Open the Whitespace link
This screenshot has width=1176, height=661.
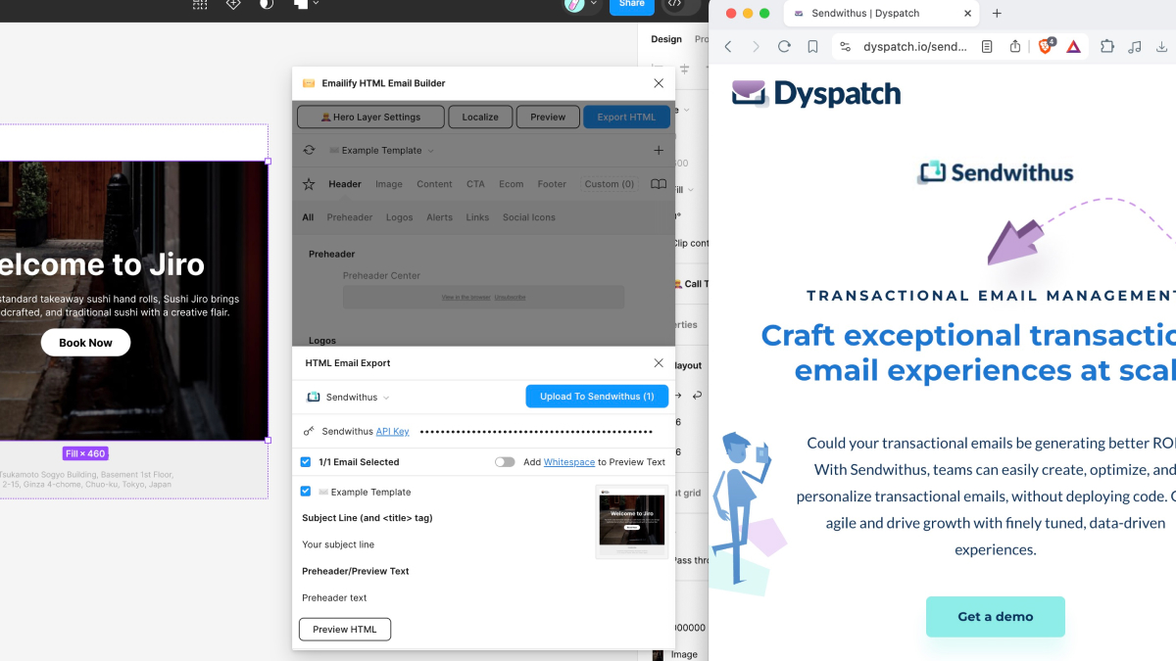click(569, 462)
